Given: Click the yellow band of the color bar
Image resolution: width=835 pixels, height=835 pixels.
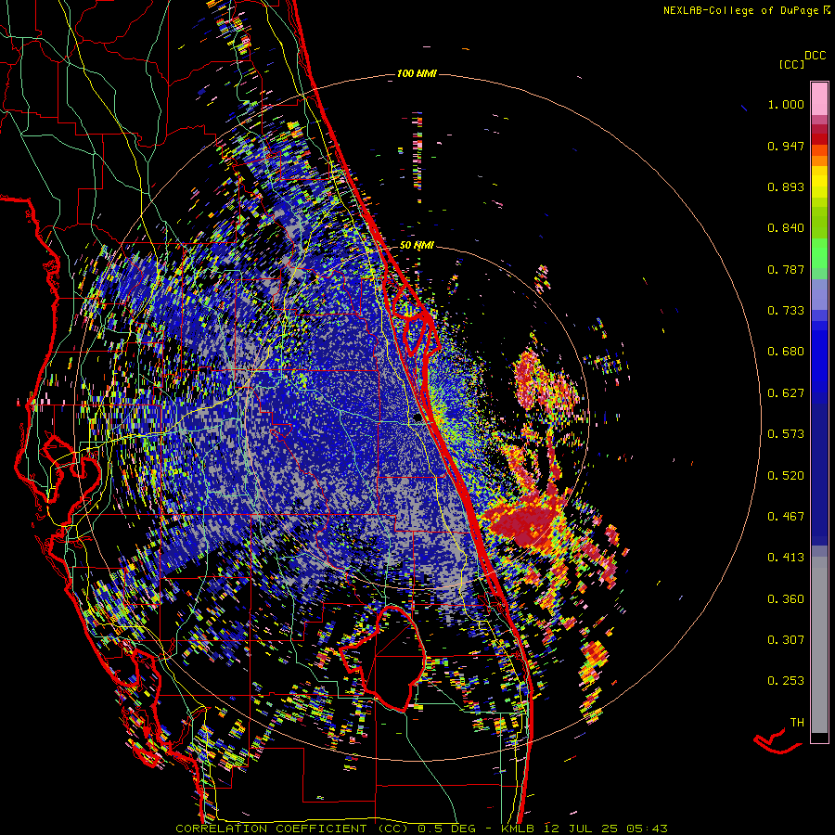Looking at the screenshot, I should [819, 182].
